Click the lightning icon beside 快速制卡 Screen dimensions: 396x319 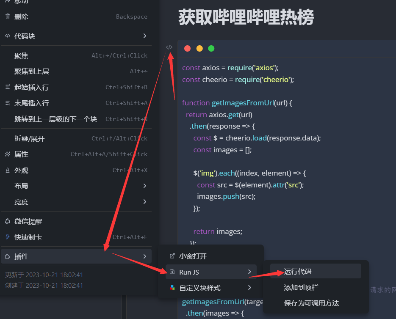[8, 237]
